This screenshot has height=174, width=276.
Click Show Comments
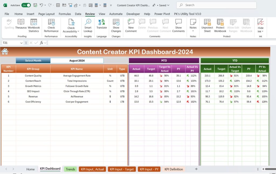pos(178,26)
